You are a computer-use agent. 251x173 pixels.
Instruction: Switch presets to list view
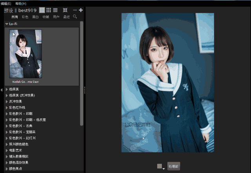[55, 10]
